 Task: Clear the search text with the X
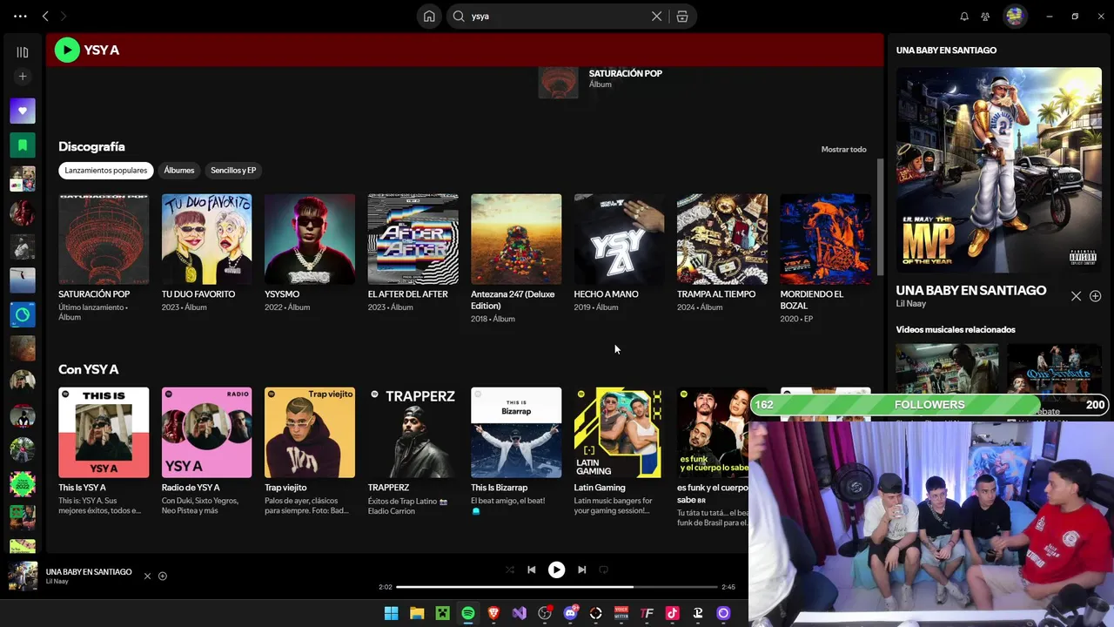(x=657, y=16)
